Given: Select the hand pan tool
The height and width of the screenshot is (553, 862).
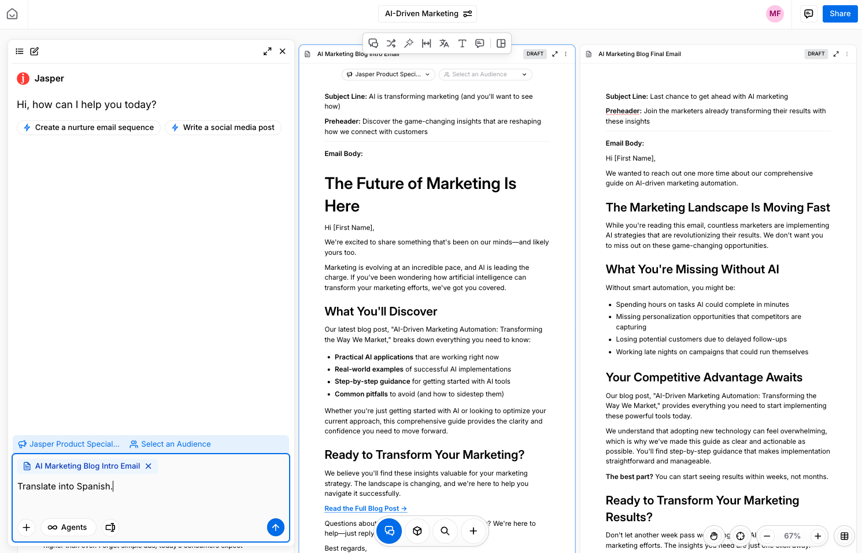Looking at the screenshot, I should coord(714,536).
